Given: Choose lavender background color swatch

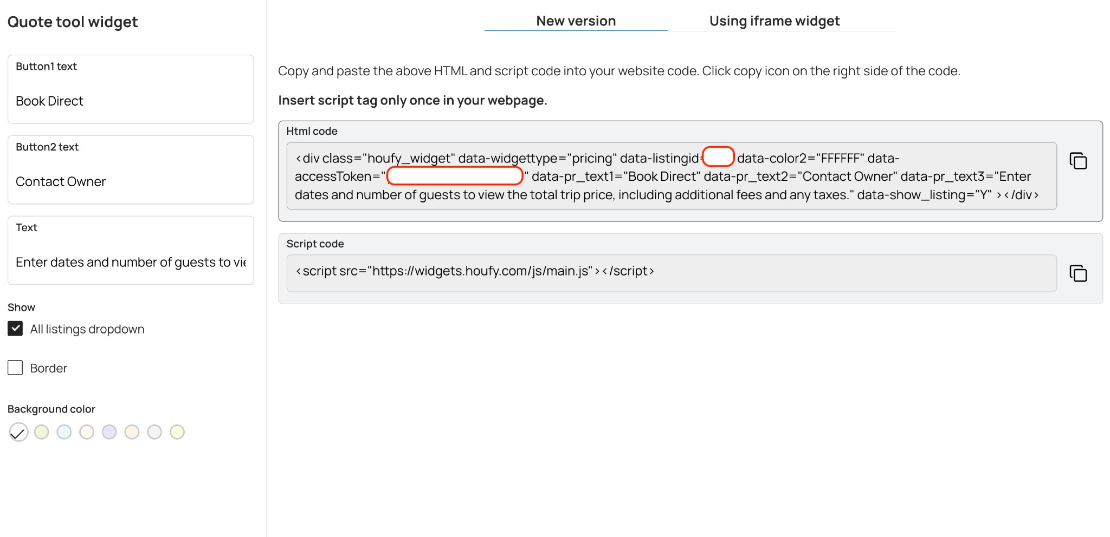Looking at the screenshot, I should pyautogui.click(x=109, y=432).
